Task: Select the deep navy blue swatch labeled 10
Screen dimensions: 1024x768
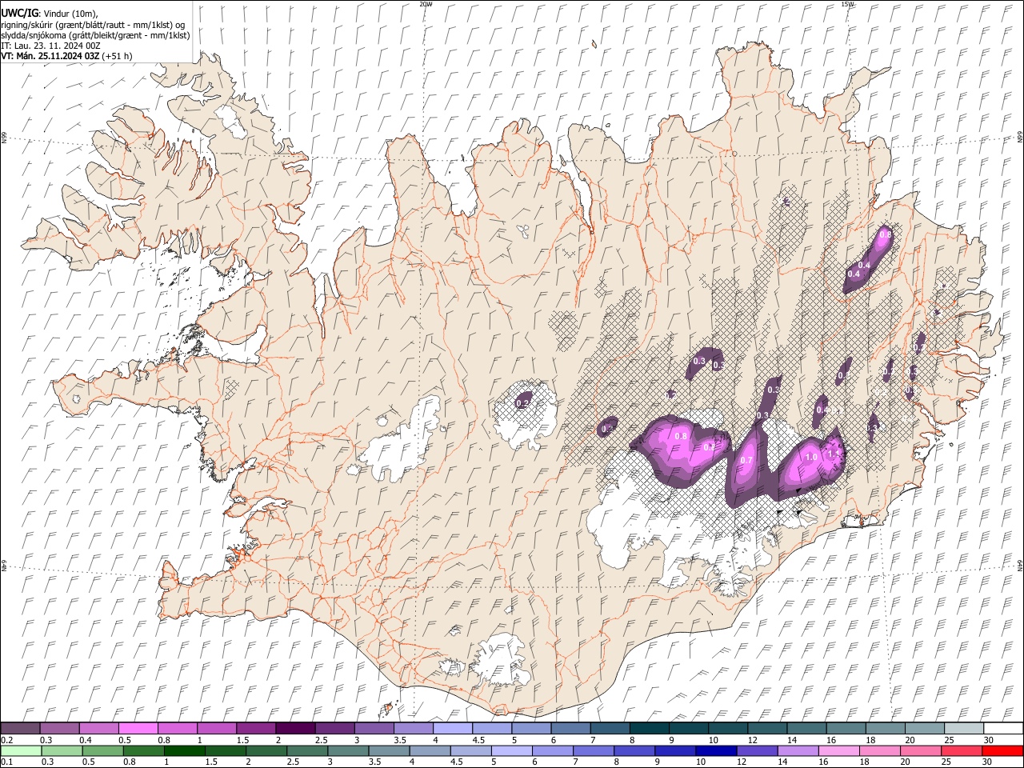Action: [716, 751]
